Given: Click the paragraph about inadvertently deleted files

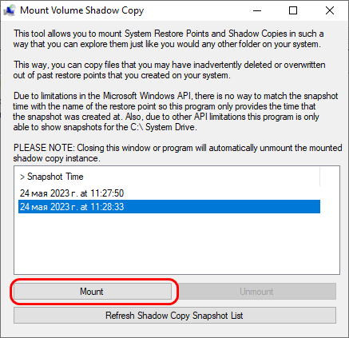Looking at the screenshot, I should click(x=169, y=70).
